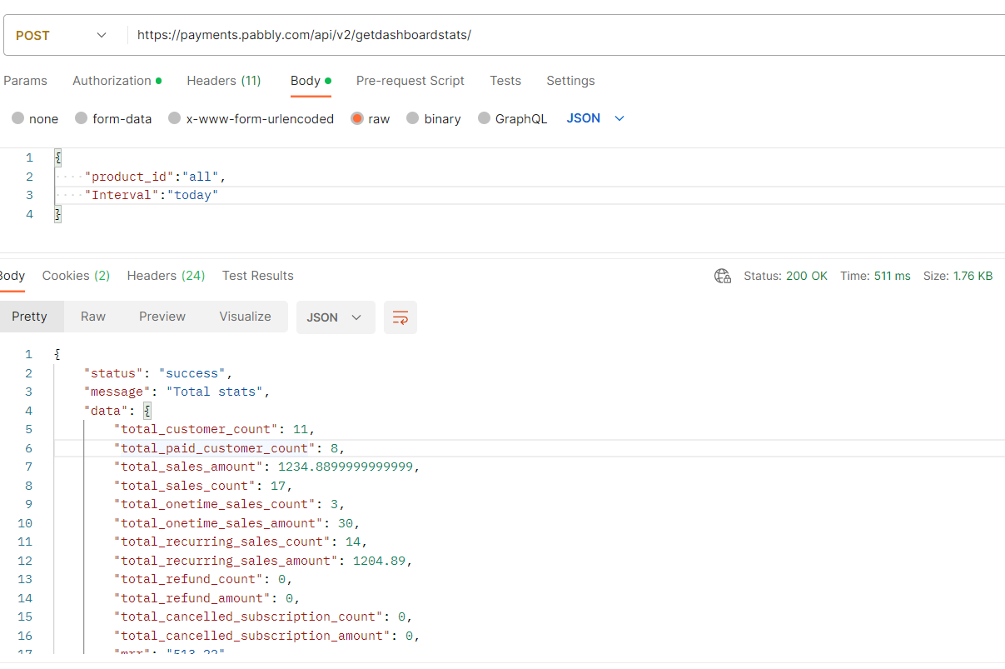
Task: Open the Params tab
Action: click(x=25, y=81)
